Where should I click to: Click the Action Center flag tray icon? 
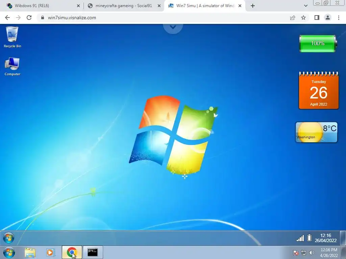296,253
